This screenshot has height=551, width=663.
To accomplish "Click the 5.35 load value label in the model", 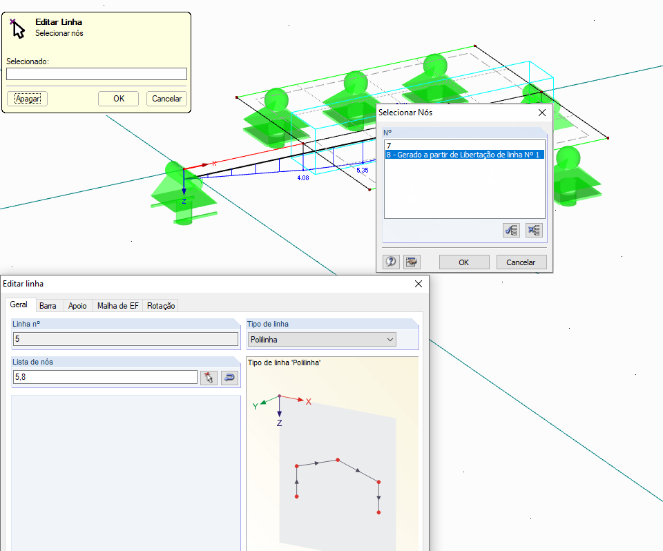I will 363,171.
